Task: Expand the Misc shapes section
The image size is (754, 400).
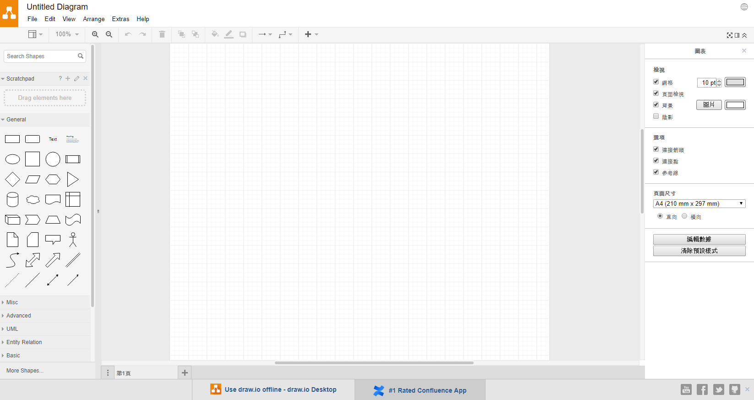Action: pyautogui.click(x=45, y=302)
